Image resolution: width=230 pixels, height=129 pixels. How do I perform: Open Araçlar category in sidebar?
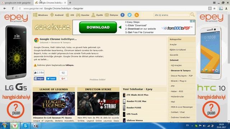[x=173, y=44]
